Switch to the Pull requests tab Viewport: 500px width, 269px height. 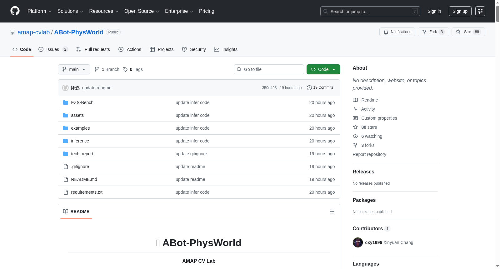coord(93,49)
